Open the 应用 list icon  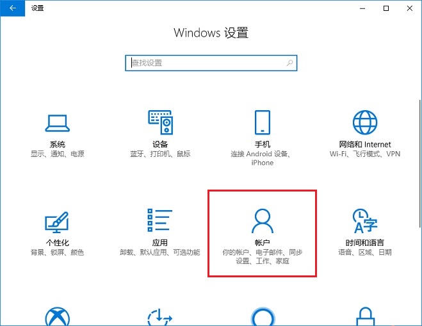tap(160, 221)
